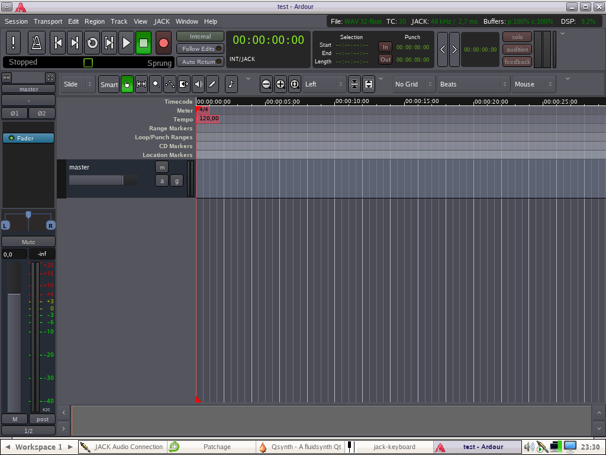This screenshot has height=455, width=606.
Task: Expand chevron right of the Mouse dropdown
Action: point(568,79)
